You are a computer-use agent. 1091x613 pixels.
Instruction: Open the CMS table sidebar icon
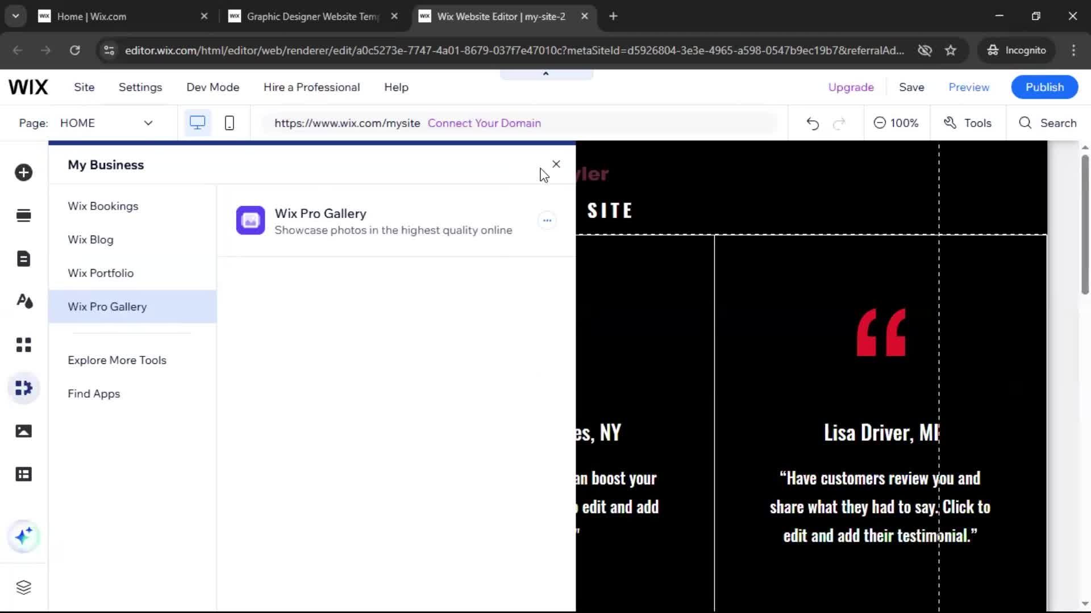[23, 475]
